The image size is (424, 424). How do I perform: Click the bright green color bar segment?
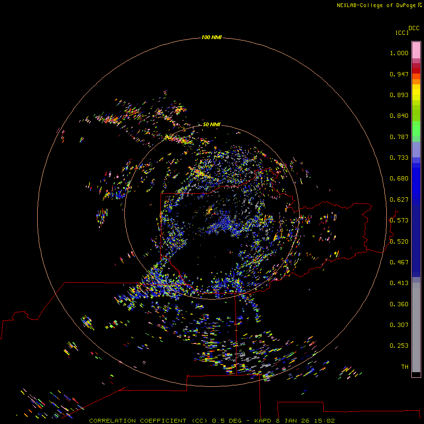[416, 129]
